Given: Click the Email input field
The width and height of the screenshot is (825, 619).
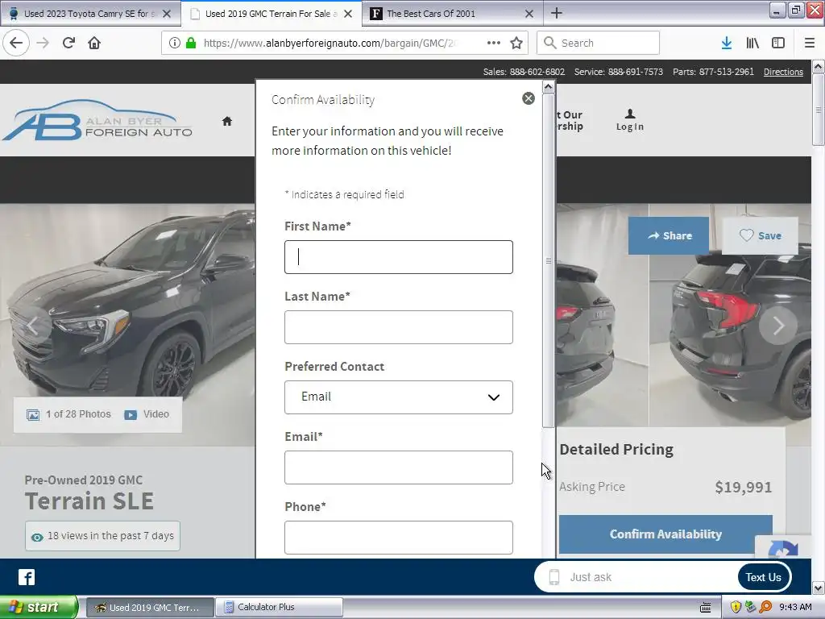Looking at the screenshot, I should pos(398,467).
